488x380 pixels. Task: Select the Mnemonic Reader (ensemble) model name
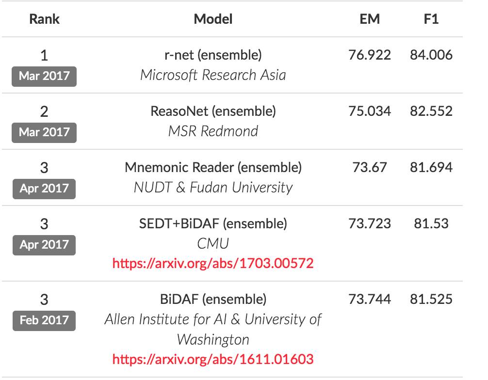tap(213, 167)
